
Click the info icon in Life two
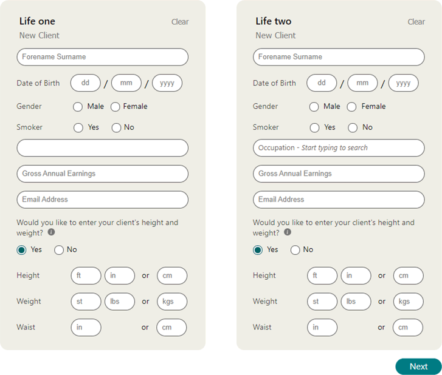pyautogui.click(x=287, y=232)
